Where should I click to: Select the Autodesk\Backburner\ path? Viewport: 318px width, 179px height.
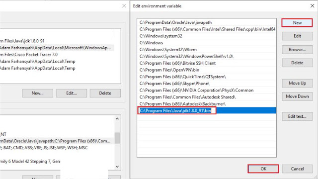point(207,104)
